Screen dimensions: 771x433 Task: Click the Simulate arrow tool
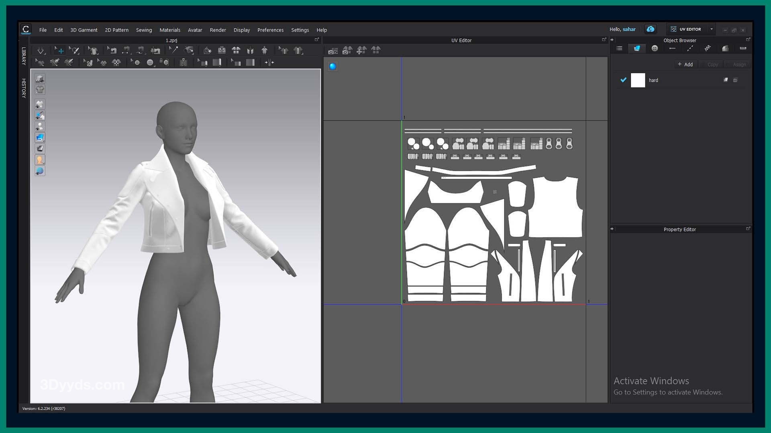click(x=41, y=51)
